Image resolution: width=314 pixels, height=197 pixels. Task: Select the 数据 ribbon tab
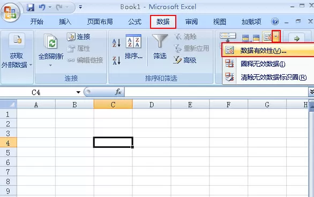click(x=163, y=21)
